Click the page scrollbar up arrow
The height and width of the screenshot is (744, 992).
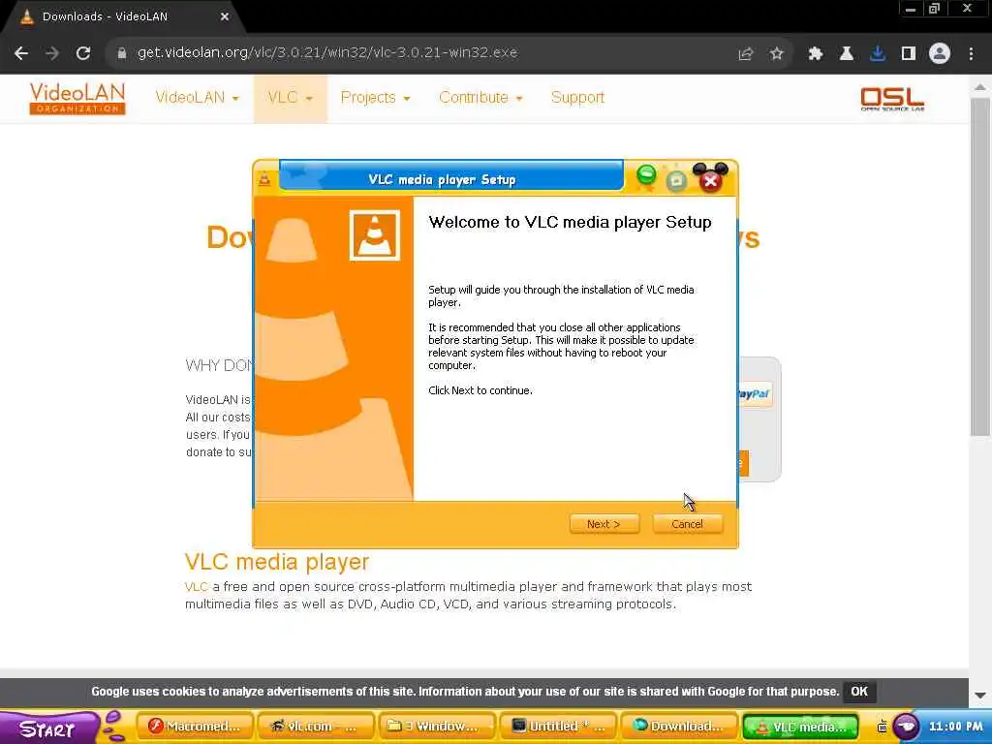point(980,87)
